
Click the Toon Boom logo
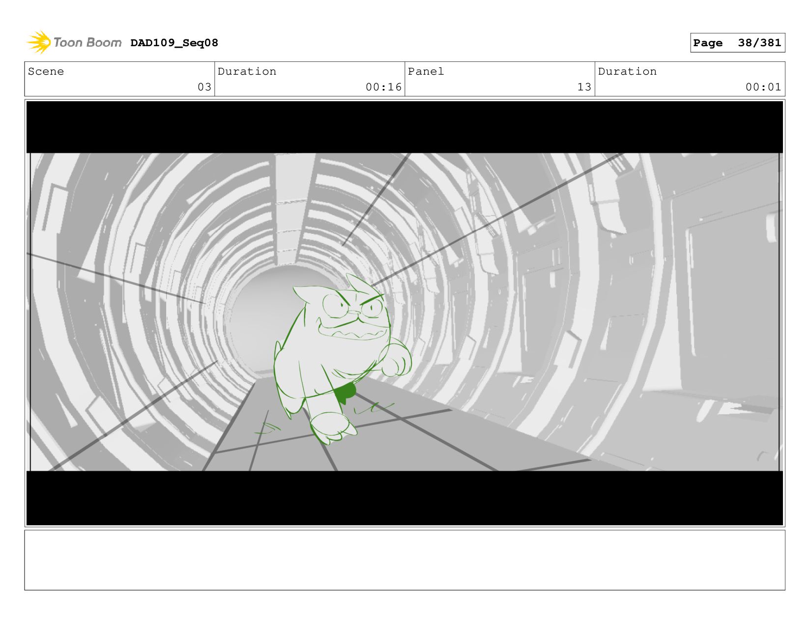pyautogui.click(x=74, y=43)
